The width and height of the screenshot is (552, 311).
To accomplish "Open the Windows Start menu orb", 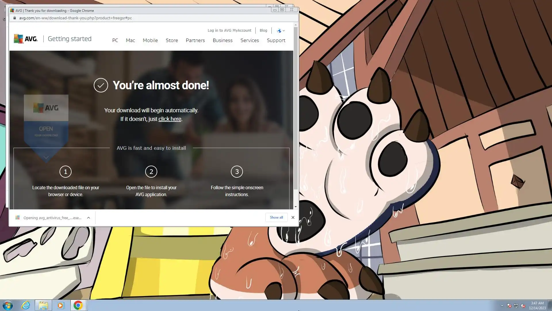I will click(x=7, y=305).
